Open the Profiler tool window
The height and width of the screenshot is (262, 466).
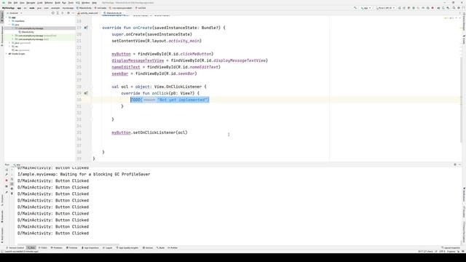click(x=173, y=247)
